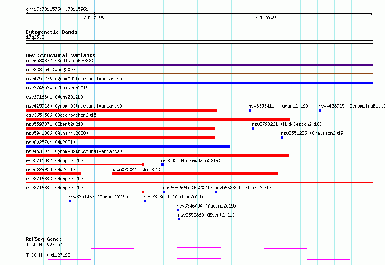Click the small marker for nsv4438925
Image resolution: width=385 pixels, height=265 pixels.
click(x=320, y=110)
